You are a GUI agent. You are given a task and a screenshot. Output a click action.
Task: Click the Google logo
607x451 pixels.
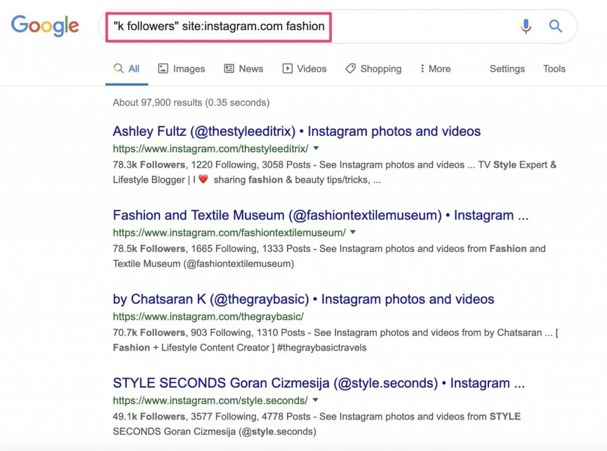[x=45, y=26]
